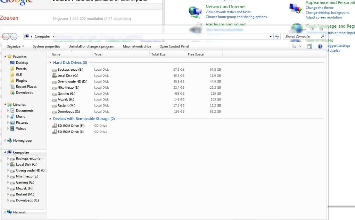This screenshot has width=355, height=220.
Task: Click System properties in toolbar
Action: (x=46, y=46)
